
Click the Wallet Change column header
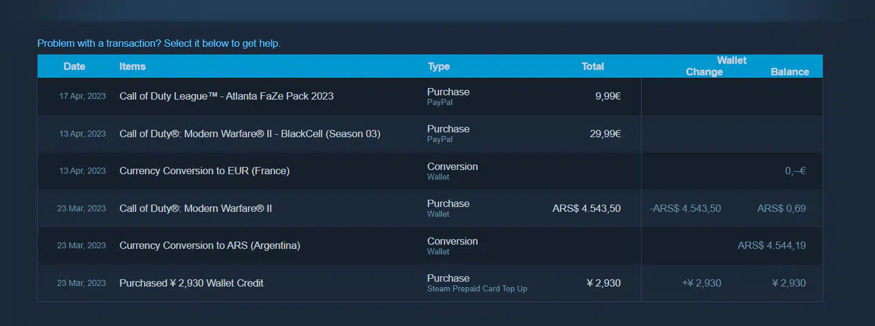pyautogui.click(x=704, y=72)
